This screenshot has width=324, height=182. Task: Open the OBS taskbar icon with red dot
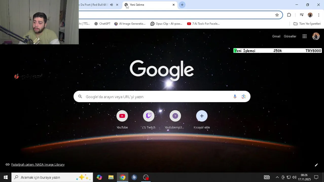tap(146, 177)
